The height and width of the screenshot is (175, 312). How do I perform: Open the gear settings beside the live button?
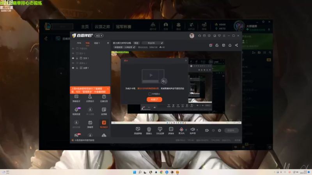pyautogui.click(x=220, y=130)
